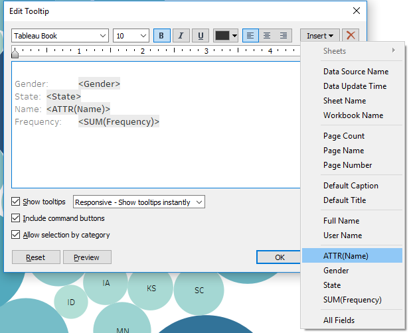The image size is (409, 333).
Task: Insert SUM(Frequency) from menu
Action: pos(352,300)
